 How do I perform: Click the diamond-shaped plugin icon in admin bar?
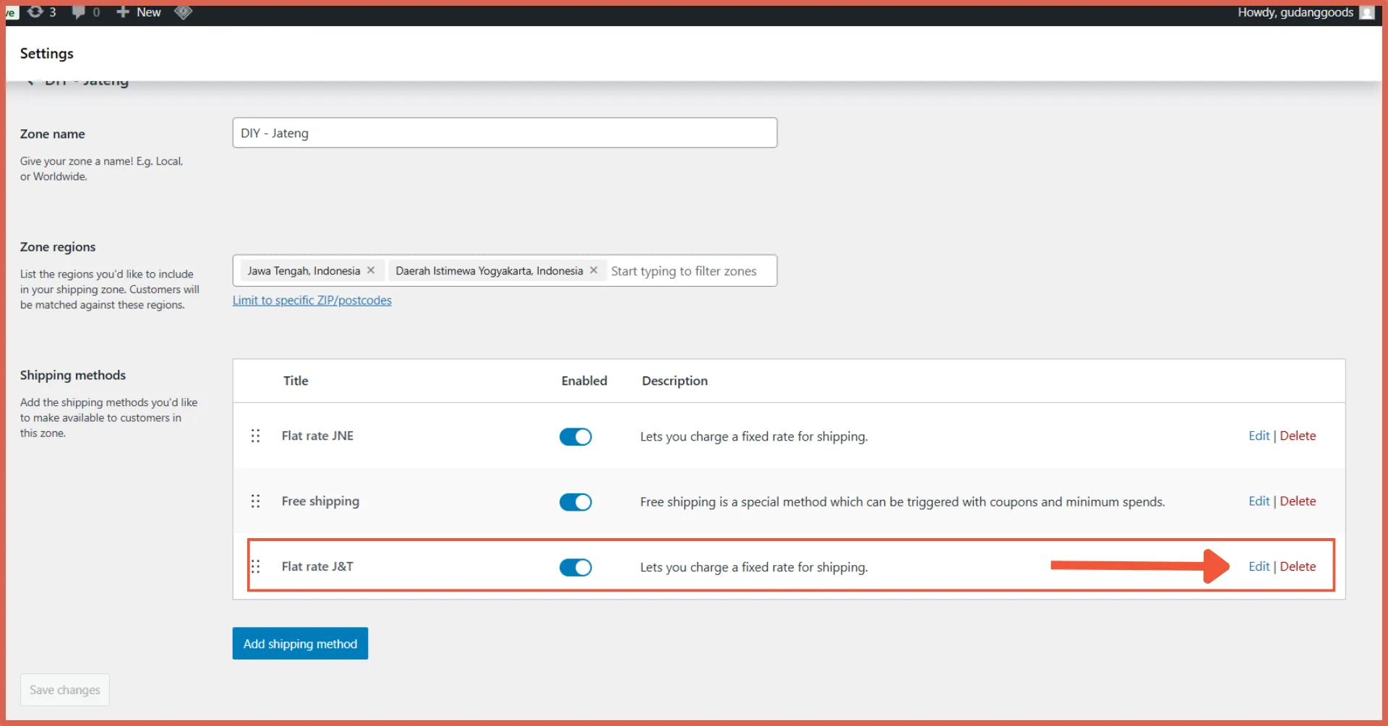tap(184, 12)
